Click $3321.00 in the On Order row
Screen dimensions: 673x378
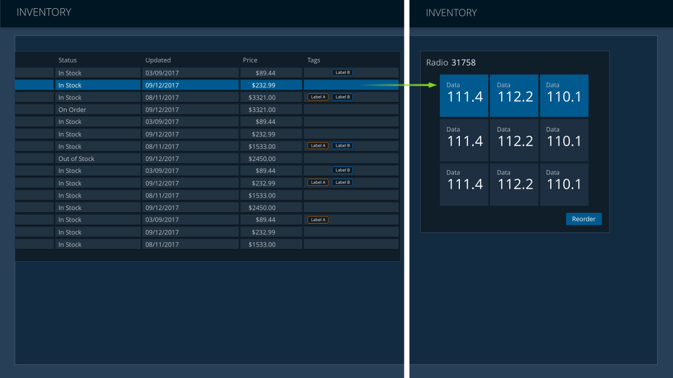click(262, 110)
